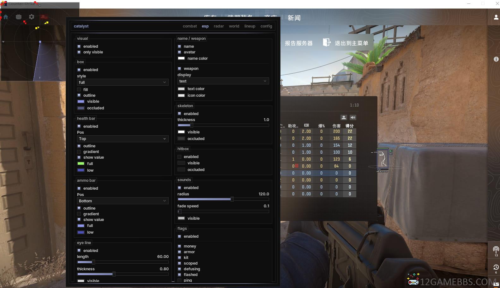
Task: Select the esp tab
Action: pyautogui.click(x=205, y=26)
